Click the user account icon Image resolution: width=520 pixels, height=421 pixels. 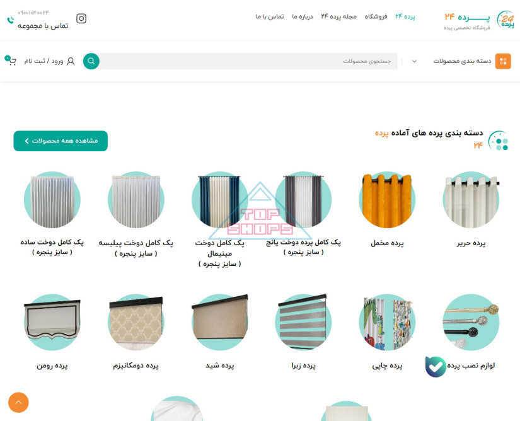(x=71, y=61)
